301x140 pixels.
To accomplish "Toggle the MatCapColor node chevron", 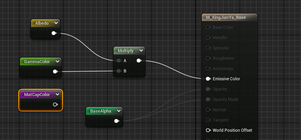I will pos(58,94).
